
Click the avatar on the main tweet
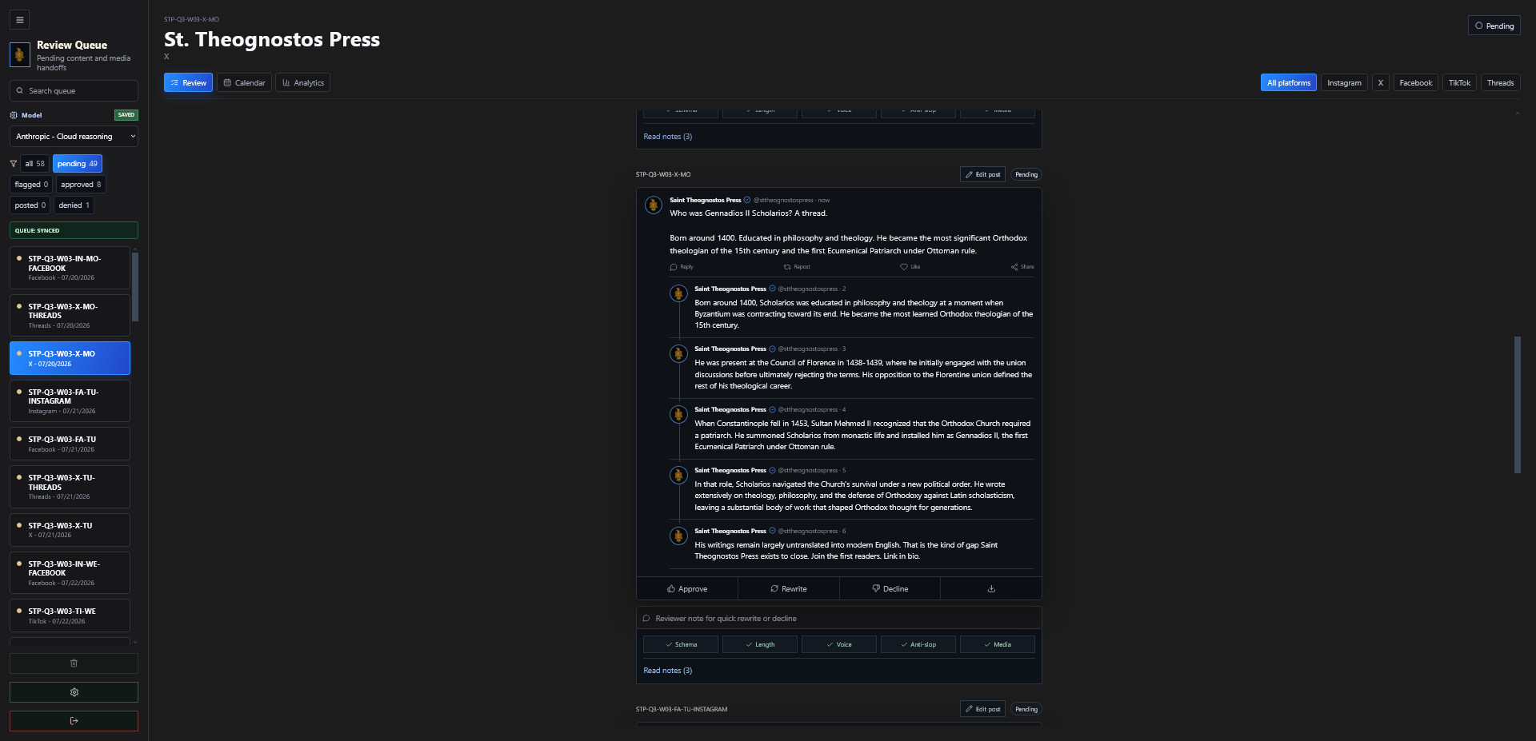654,205
